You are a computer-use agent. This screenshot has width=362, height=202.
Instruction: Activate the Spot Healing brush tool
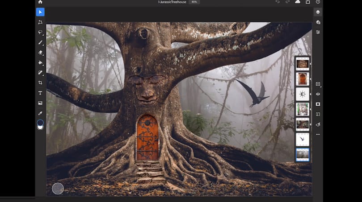(x=40, y=73)
